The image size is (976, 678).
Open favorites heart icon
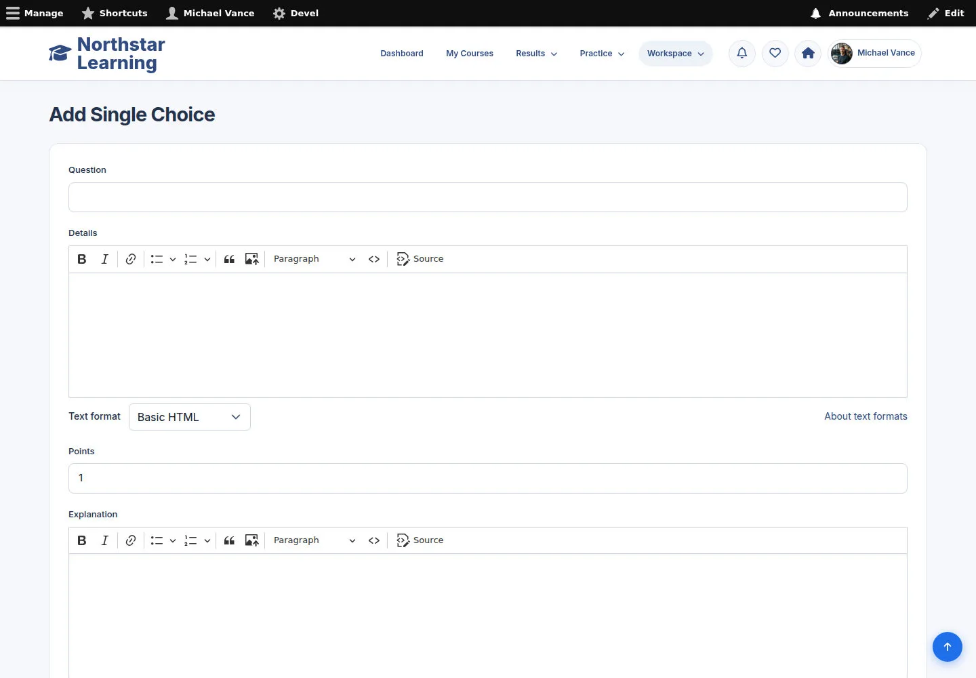[x=775, y=53]
